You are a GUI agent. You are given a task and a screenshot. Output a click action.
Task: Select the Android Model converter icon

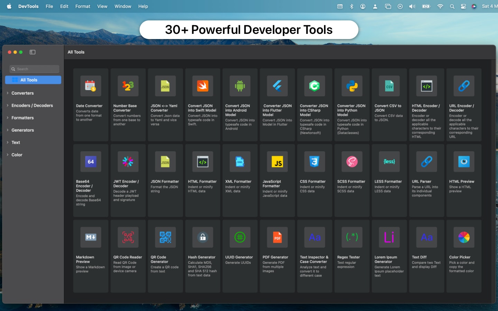[x=240, y=86]
